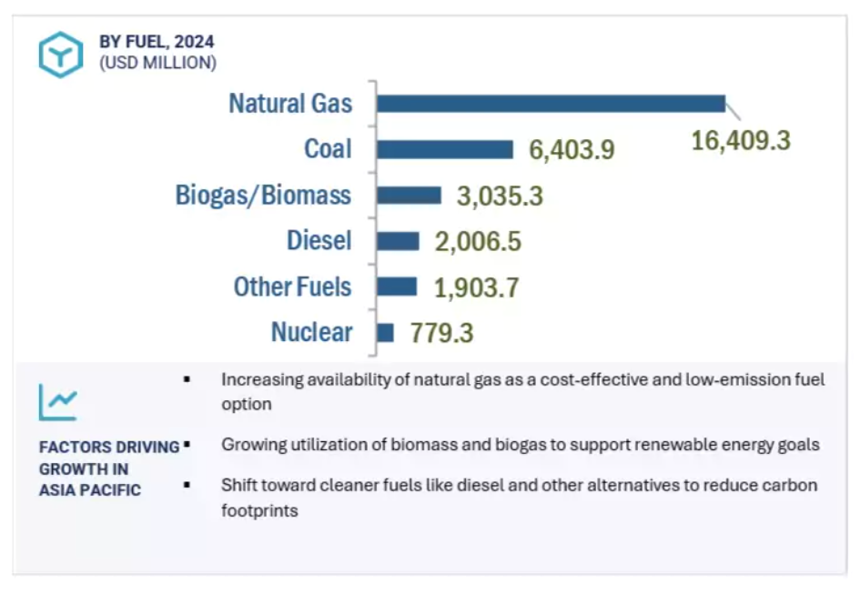Select the Biogas/Biomass category label
This screenshot has width=860, height=594.
[x=263, y=196]
